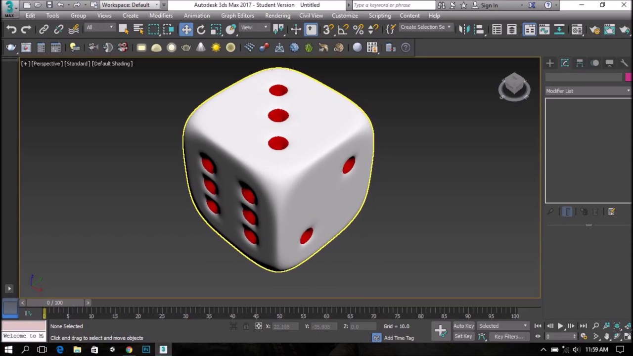Open the Edit menu
Viewport: 633px width, 356px height.
[30, 15]
